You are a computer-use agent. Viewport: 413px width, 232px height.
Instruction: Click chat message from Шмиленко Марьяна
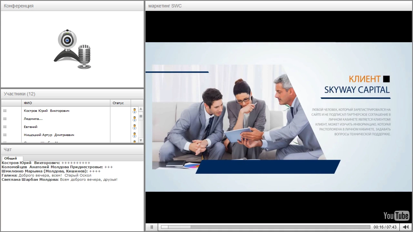click(51, 171)
